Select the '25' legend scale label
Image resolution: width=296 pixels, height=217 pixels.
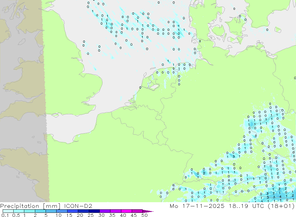click(x=91, y=215)
